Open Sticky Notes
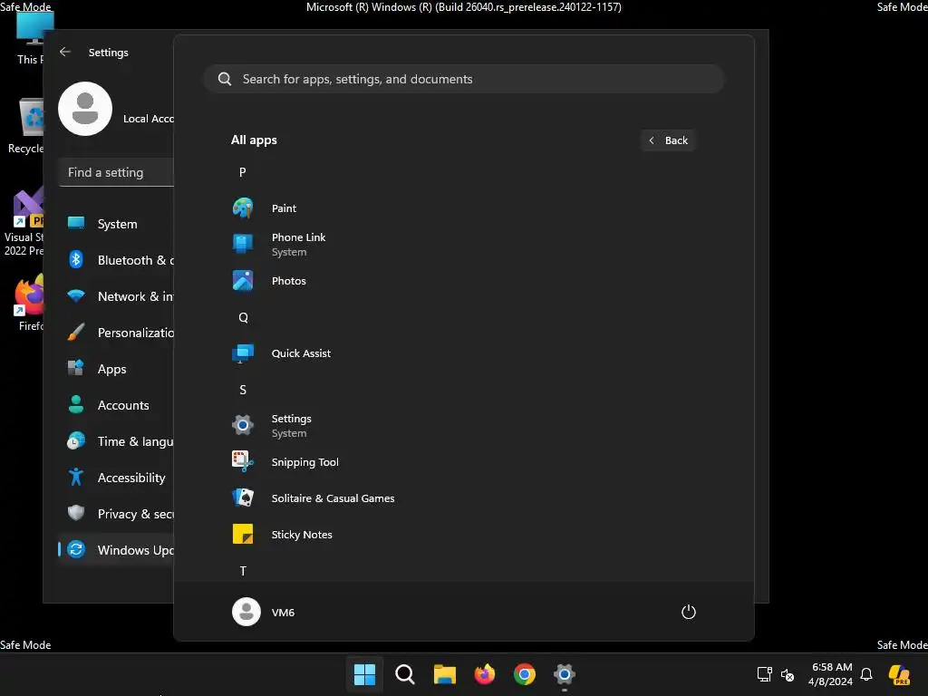Screen dimensions: 928x696 point(463,535)
